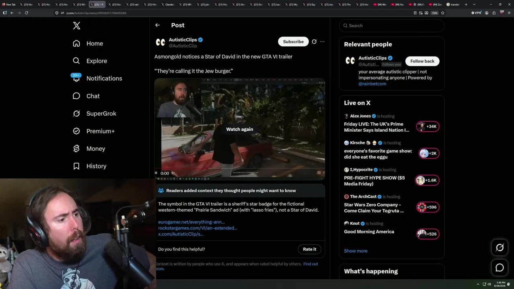Focus the Search field
The height and width of the screenshot is (289, 514).
392,26
